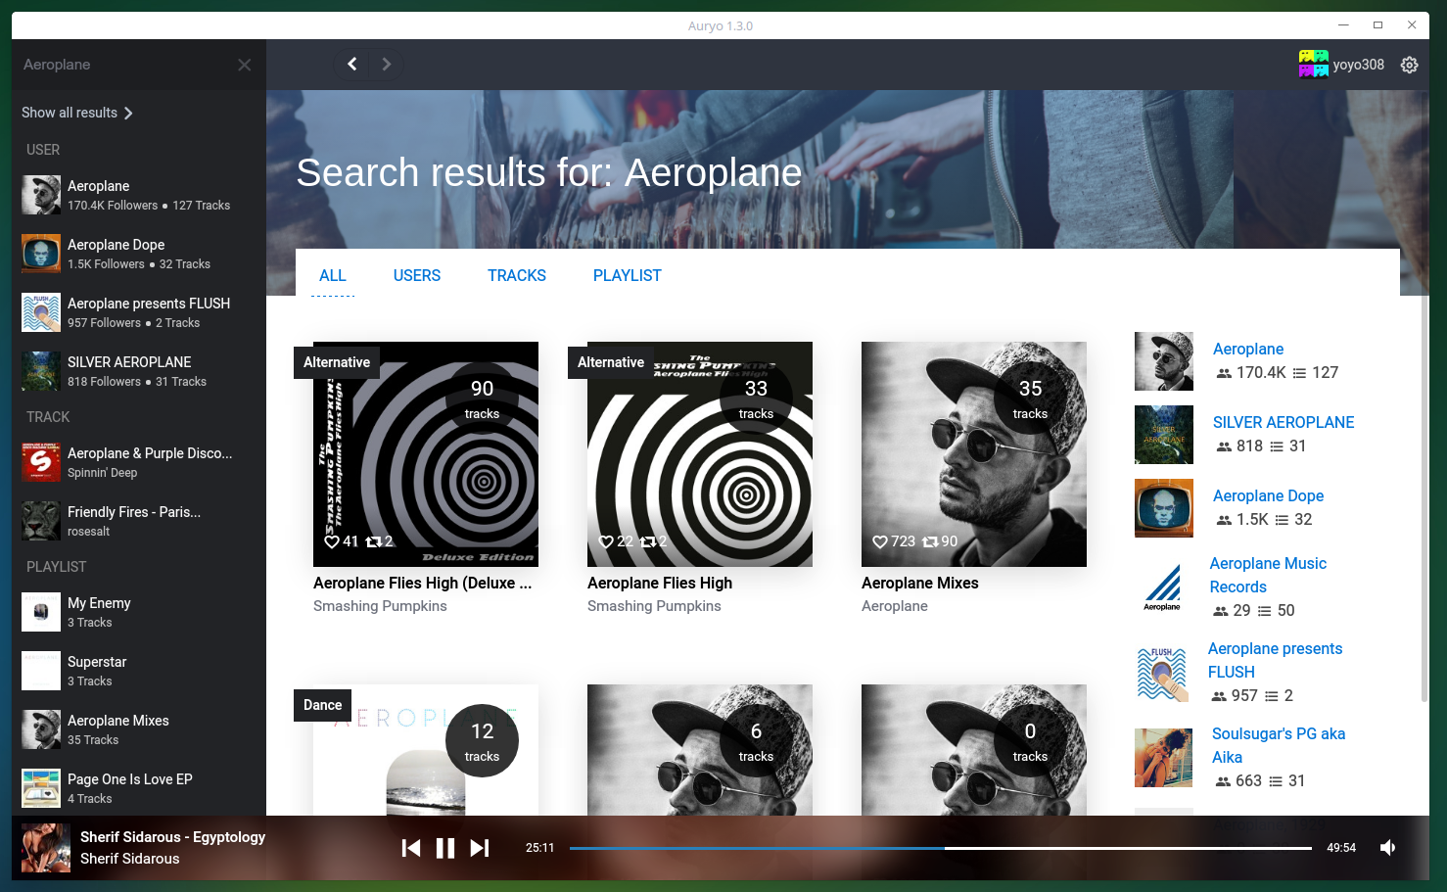Screen dimensions: 1447x892
Task: Expand Show all results
Action: pos(77,113)
